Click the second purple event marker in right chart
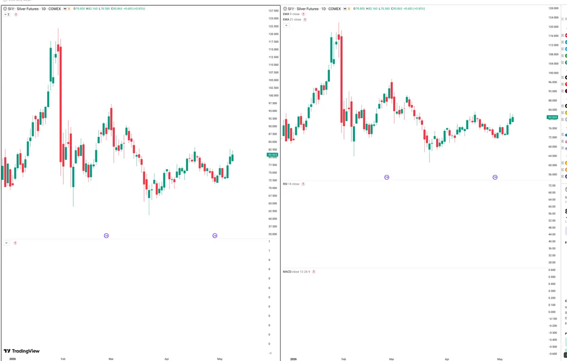The width and height of the screenshot is (567, 361). point(495,177)
